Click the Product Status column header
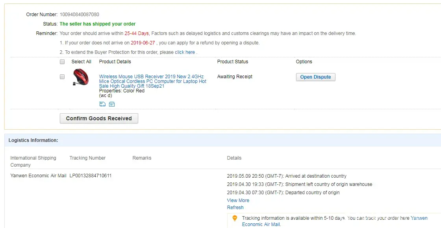 (x=232, y=62)
